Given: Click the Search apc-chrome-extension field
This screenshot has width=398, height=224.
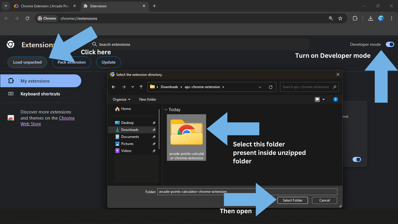Looking at the screenshot, I should click(309, 87).
